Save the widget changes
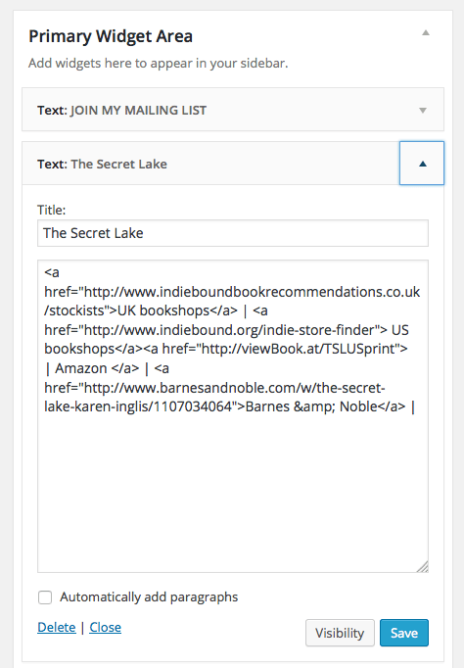The image size is (464, 668). pos(404,633)
